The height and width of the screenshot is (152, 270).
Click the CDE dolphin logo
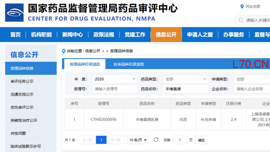pos(14,13)
